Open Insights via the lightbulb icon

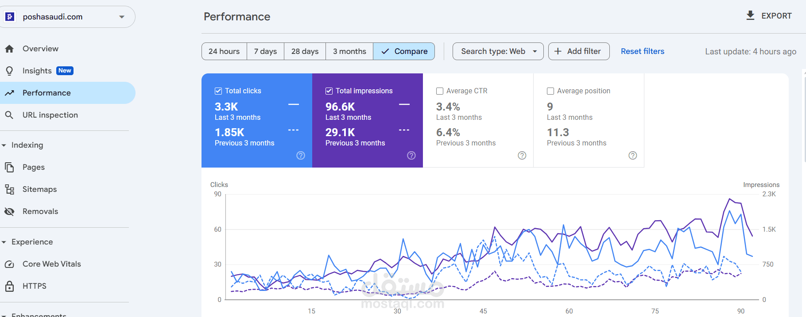coord(9,71)
